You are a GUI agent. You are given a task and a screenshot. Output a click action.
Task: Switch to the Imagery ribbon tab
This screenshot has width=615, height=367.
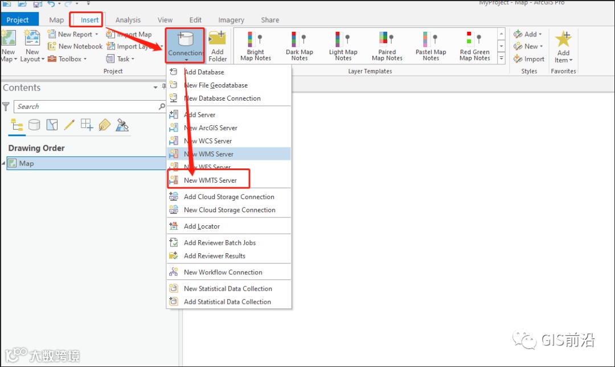pyautogui.click(x=231, y=19)
